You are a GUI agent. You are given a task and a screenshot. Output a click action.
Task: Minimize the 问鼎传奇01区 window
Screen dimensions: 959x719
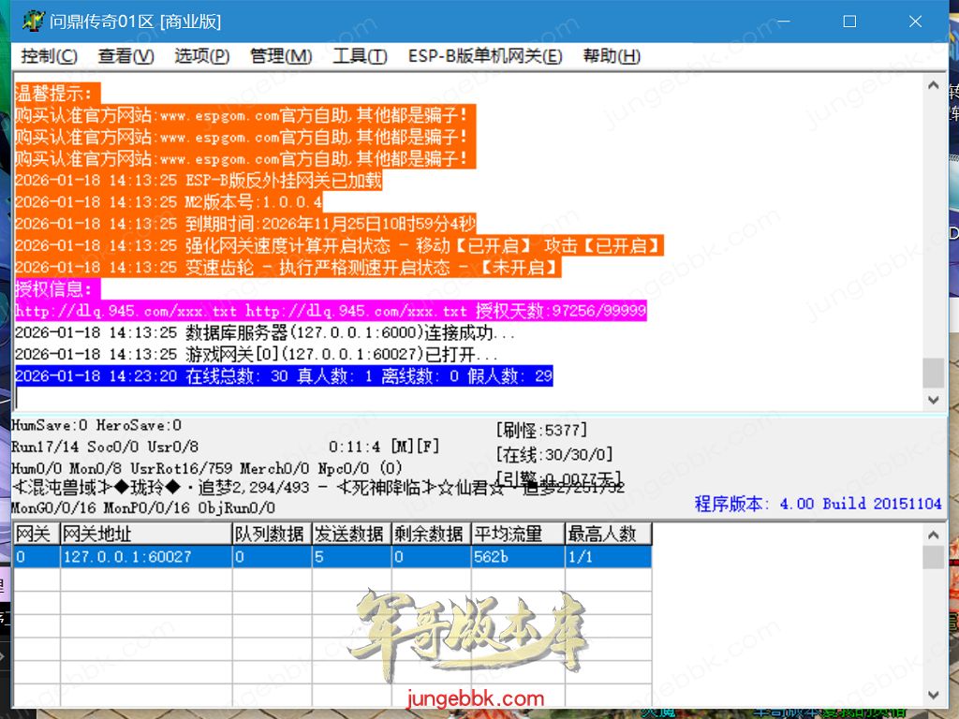click(784, 22)
